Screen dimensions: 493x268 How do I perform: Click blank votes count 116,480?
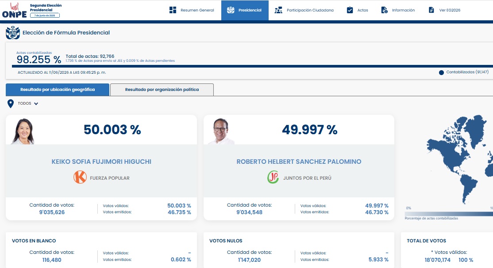tap(52, 260)
